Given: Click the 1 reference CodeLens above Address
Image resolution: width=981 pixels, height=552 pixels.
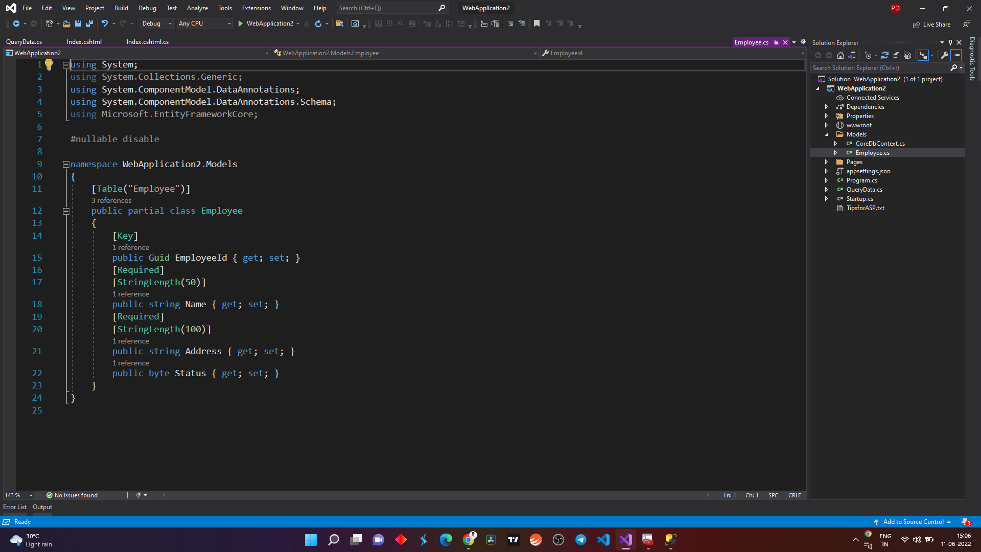Looking at the screenshot, I should 131,341.
